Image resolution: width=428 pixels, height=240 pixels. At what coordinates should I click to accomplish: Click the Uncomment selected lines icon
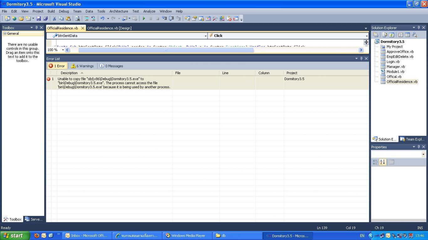tap(93, 18)
